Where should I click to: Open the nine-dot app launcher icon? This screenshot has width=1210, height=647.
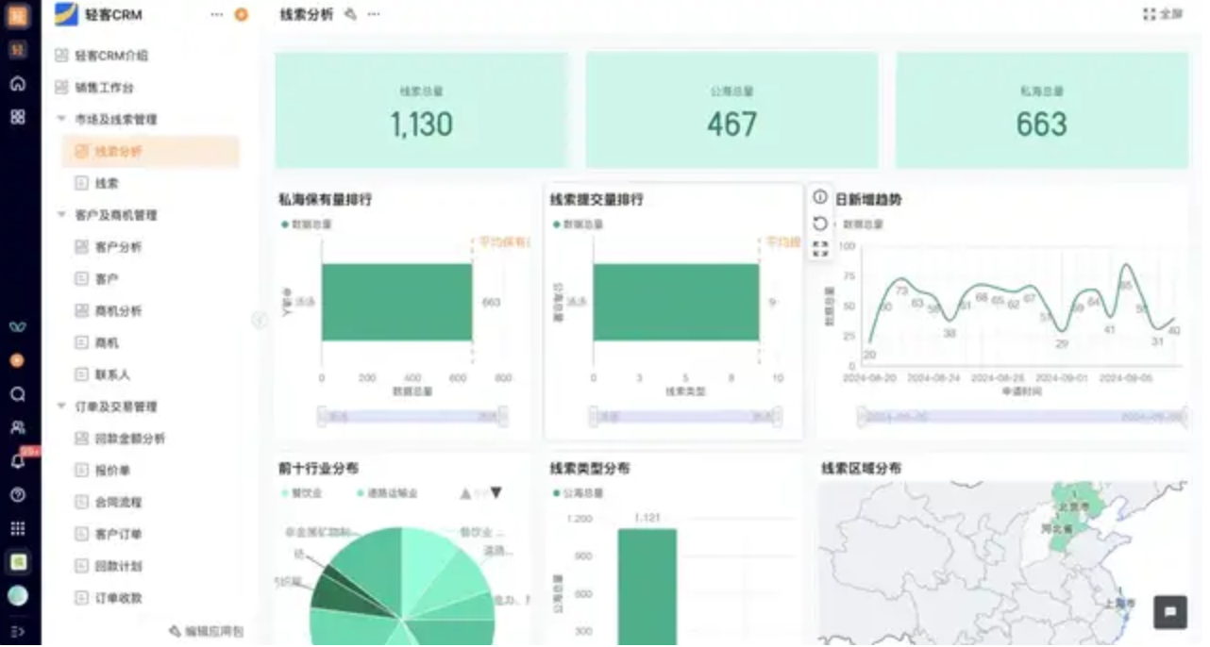pyautogui.click(x=18, y=528)
